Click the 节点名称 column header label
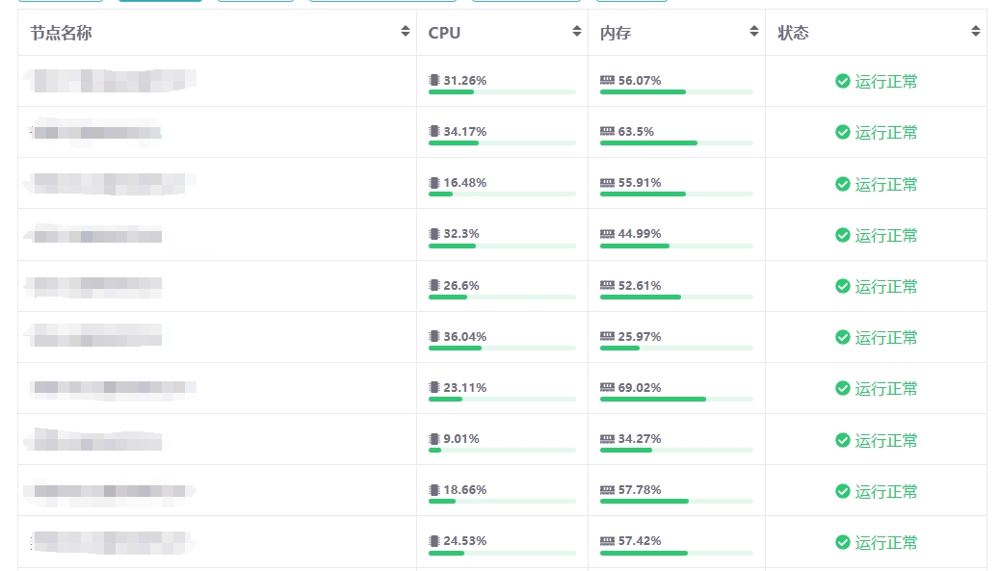This screenshot has height=571, width=999. coord(61,33)
